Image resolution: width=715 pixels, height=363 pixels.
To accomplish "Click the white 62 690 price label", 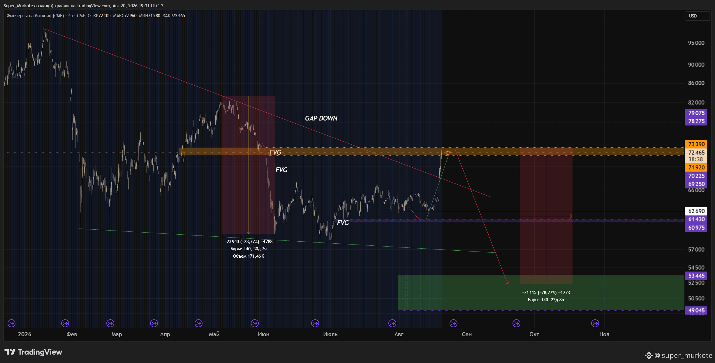I will click(696, 211).
